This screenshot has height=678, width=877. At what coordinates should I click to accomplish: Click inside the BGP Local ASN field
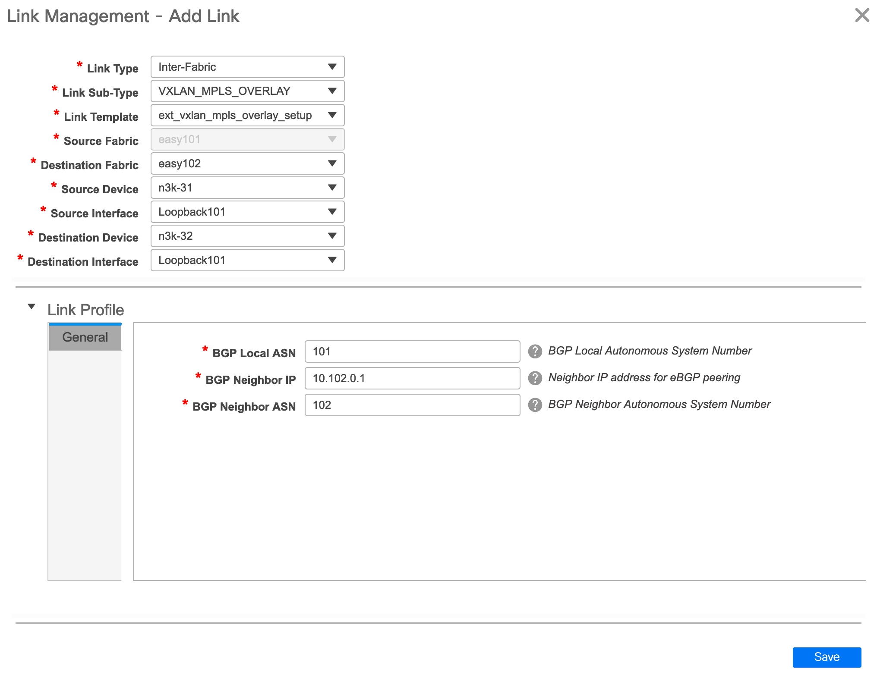[x=411, y=352]
